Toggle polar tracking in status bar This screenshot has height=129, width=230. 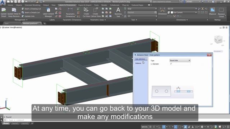(x=164, y=127)
